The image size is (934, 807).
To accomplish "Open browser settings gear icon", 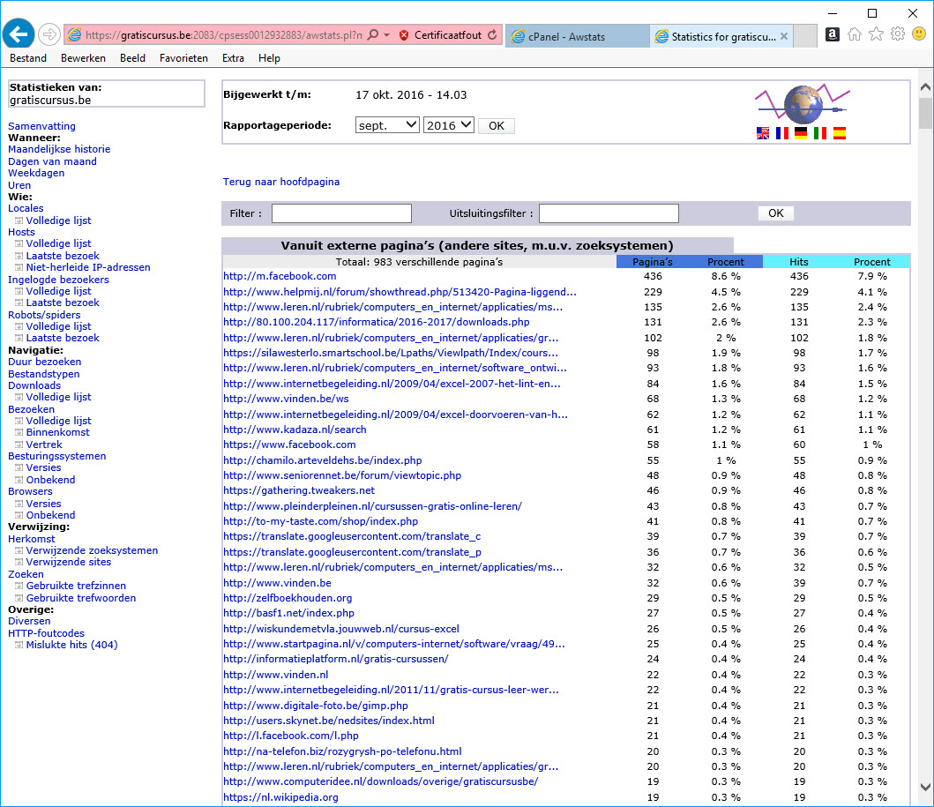I will click(x=897, y=34).
